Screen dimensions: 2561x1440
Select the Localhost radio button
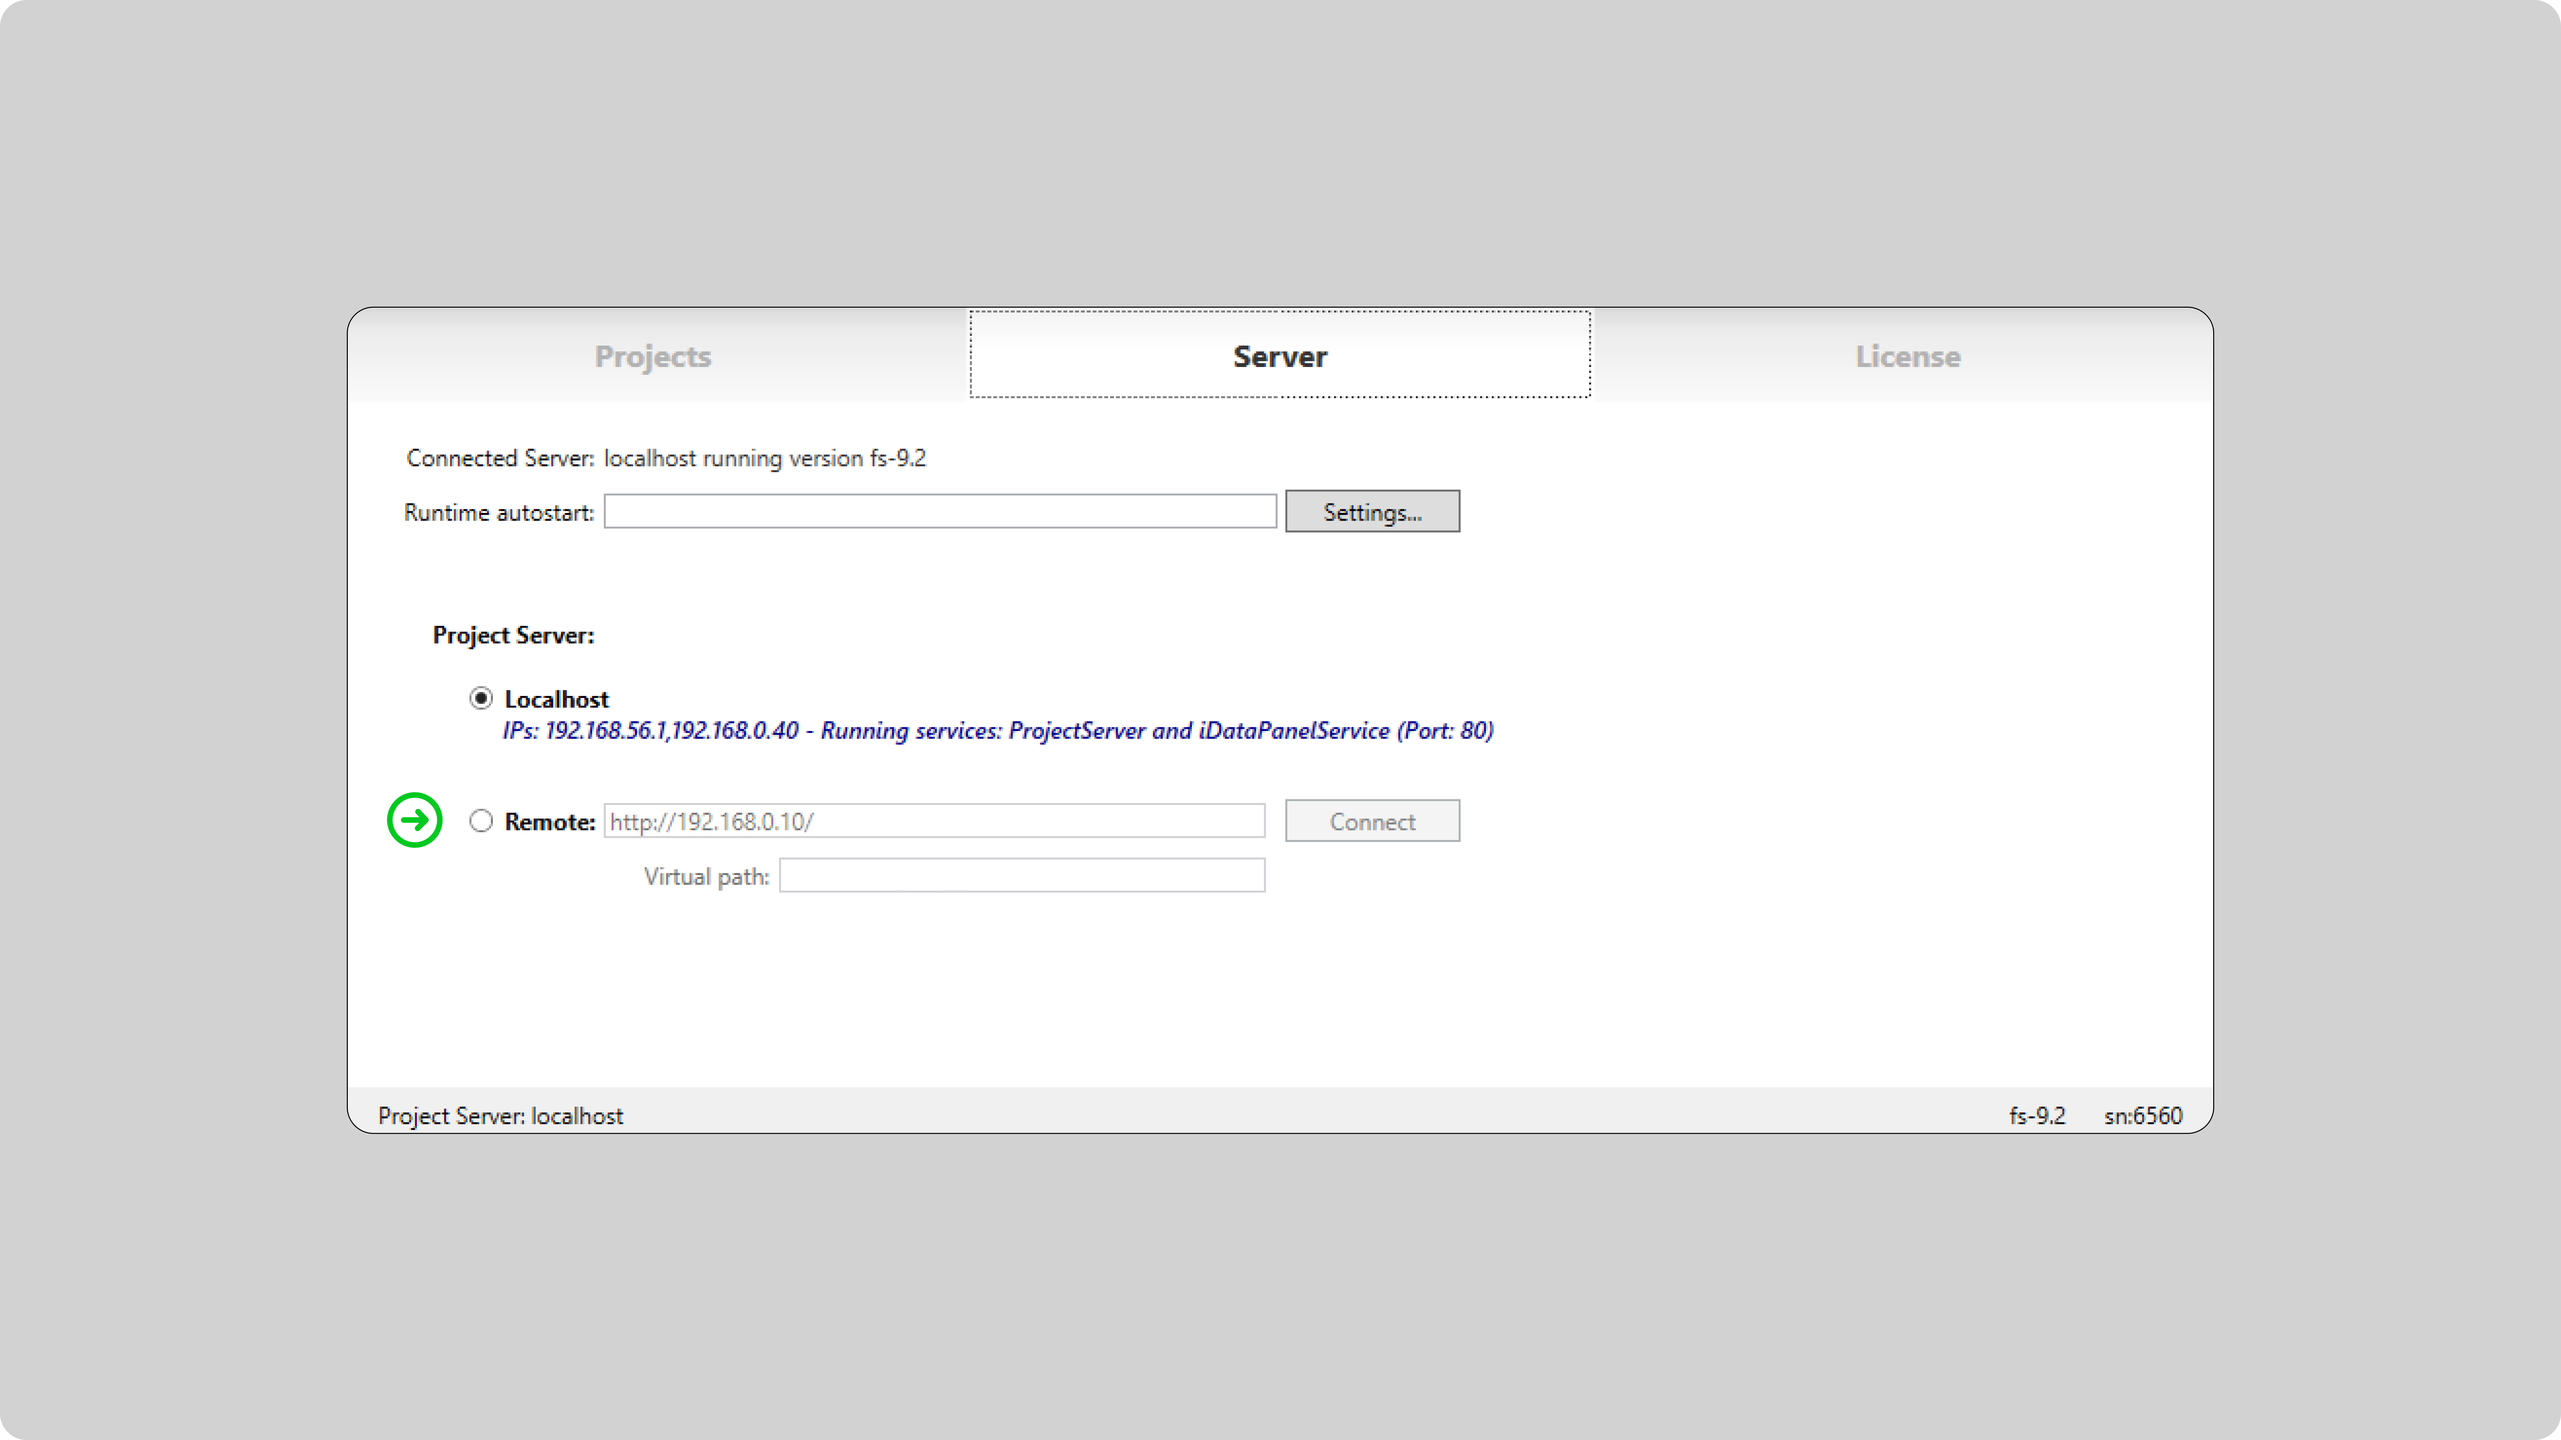481,699
